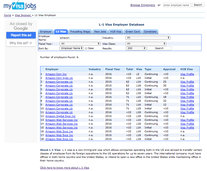Image resolution: width=207 pixels, height=171 pixels.
Task: Open Amazon Corporate Llc link in row 7
Action: pos(59,97)
